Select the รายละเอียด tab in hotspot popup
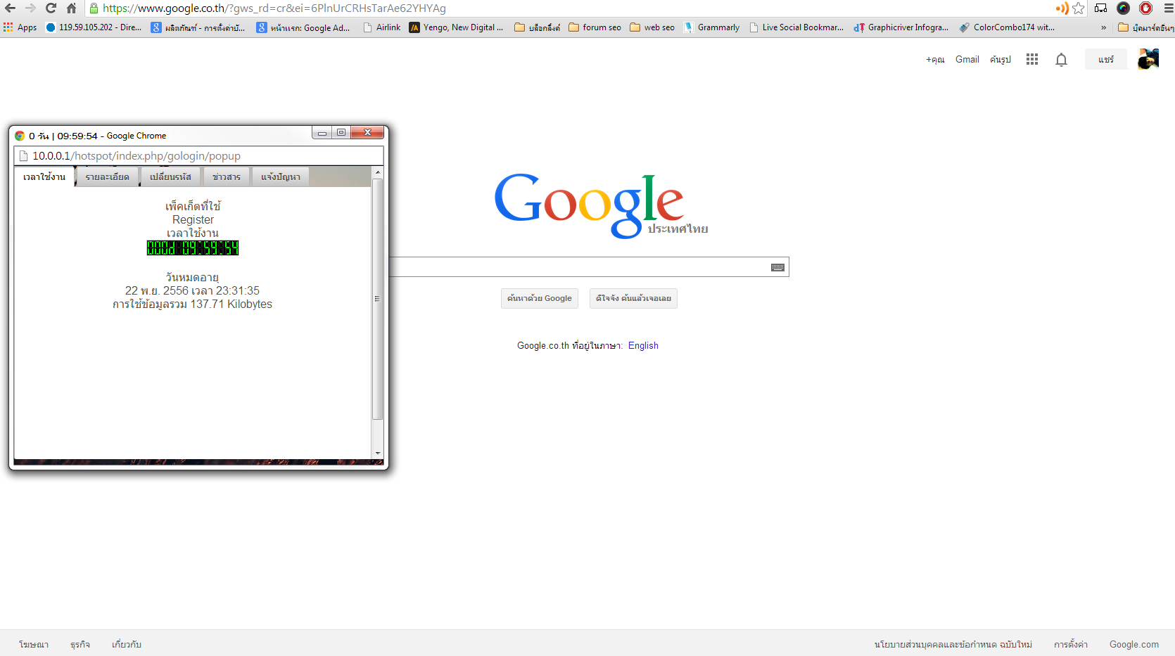Image resolution: width=1175 pixels, height=656 pixels. click(x=108, y=176)
